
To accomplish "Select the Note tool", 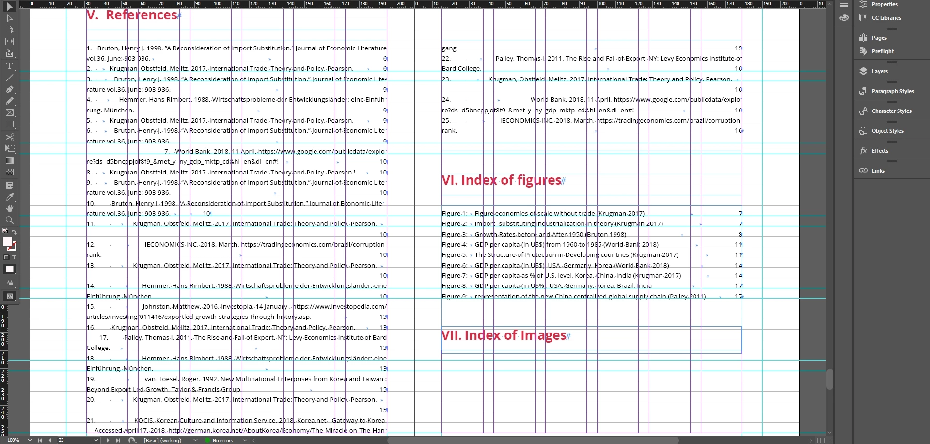I will tap(9, 185).
